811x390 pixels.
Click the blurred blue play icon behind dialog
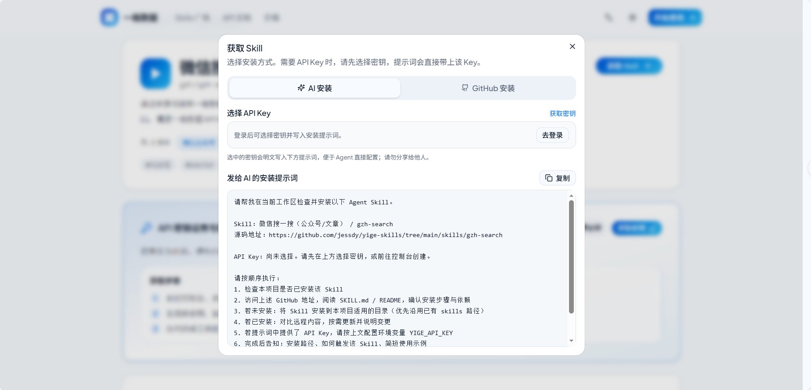coord(155,74)
